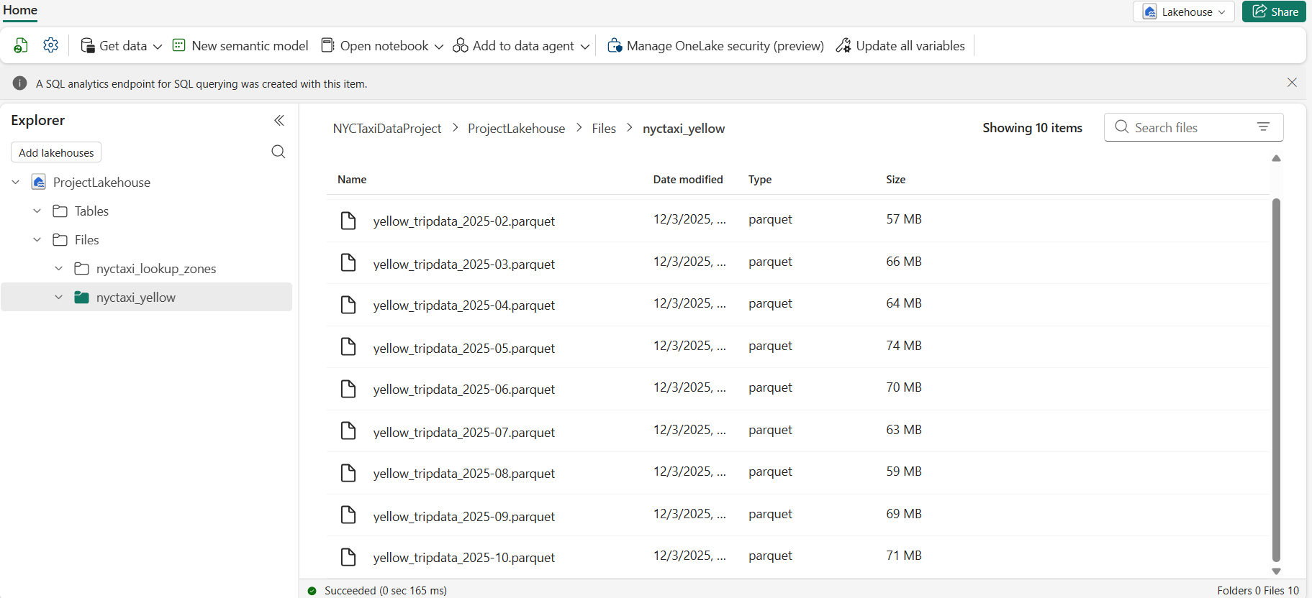Click the Share button

[1274, 11]
